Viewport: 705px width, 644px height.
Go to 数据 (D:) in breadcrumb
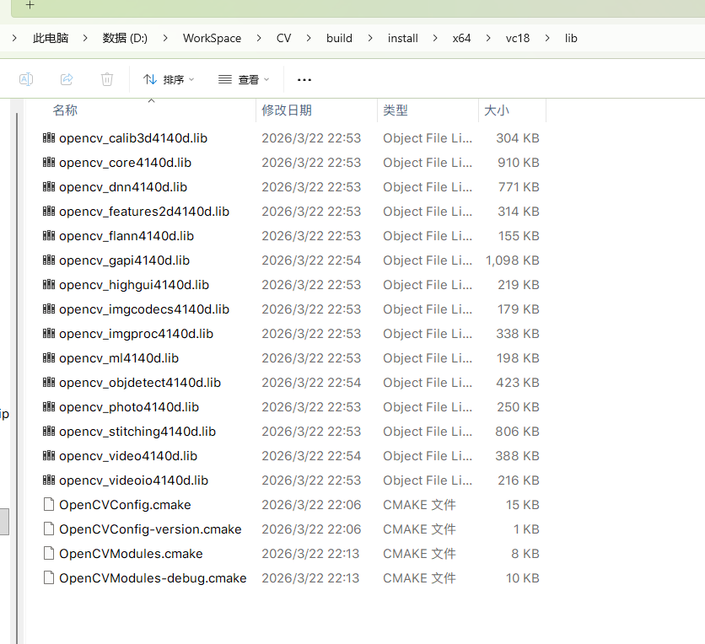click(x=125, y=38)
